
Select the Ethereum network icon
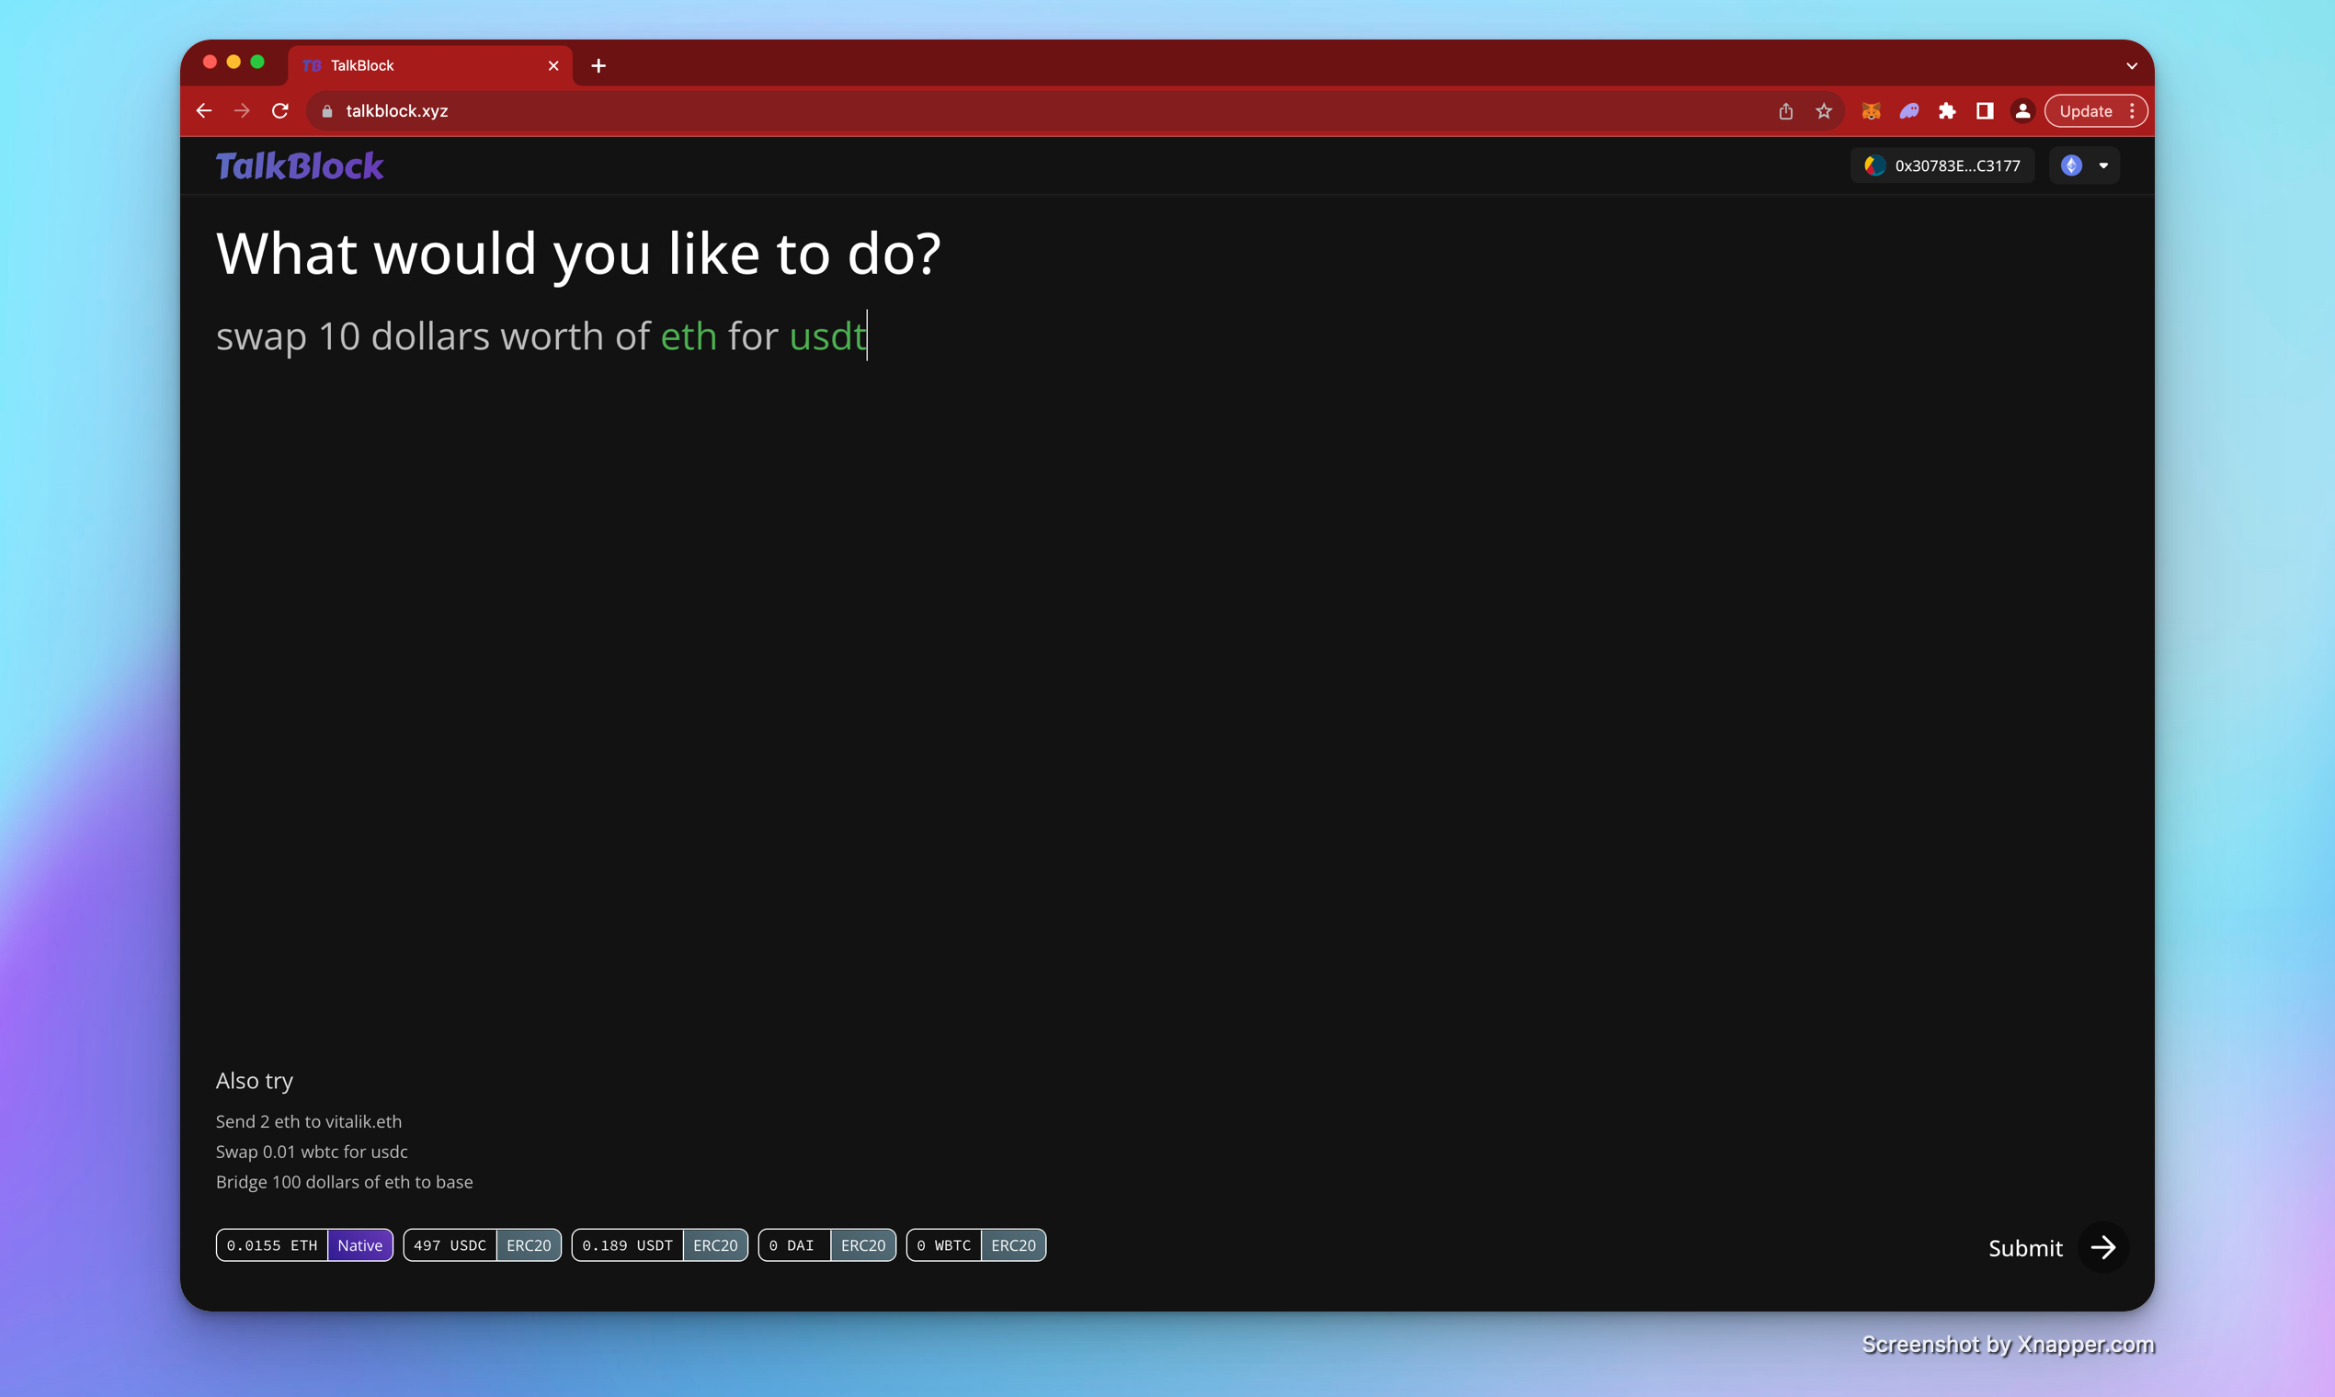coord(2070,165)
